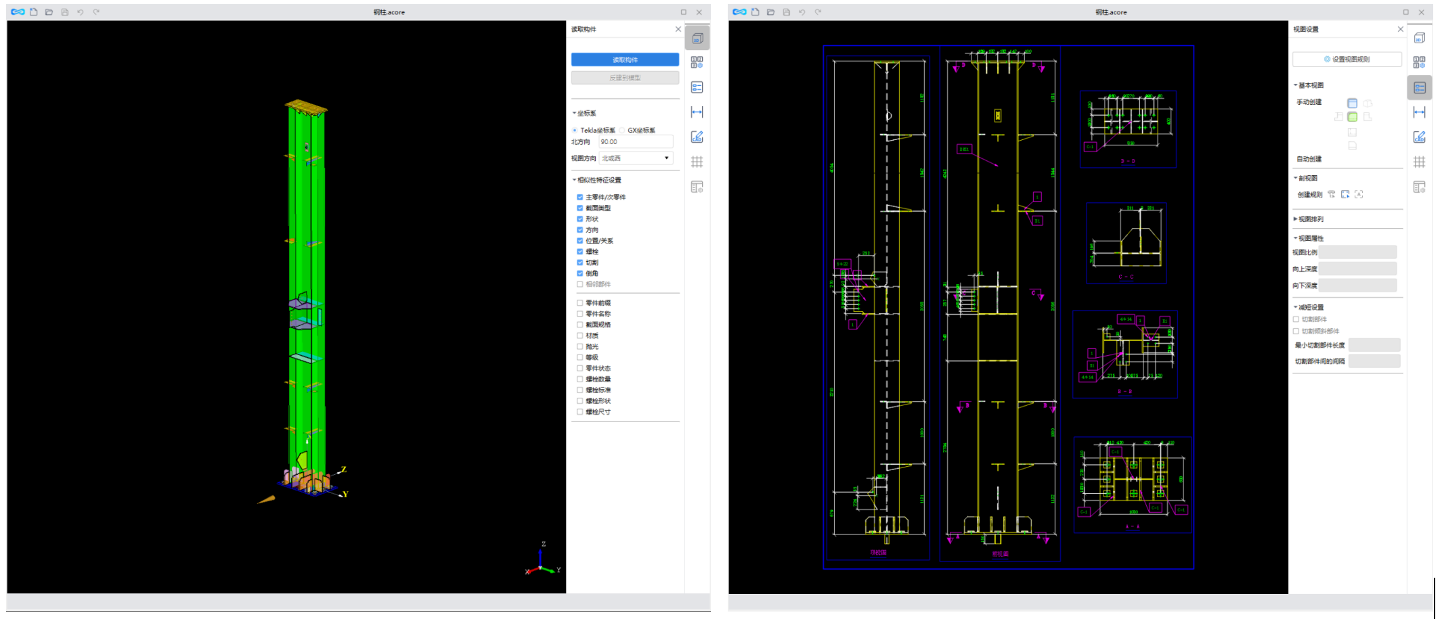Open the 视图方向 dropdown
This screenshot has height=619, width=1442.
(636, 158)
